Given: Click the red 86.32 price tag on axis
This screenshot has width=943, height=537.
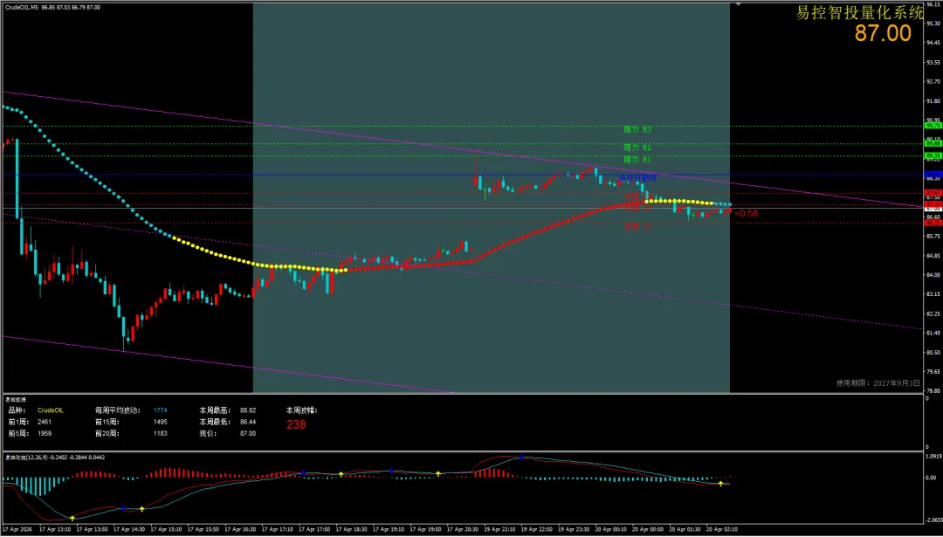Looking at the screenshot, I should [933, 223].
